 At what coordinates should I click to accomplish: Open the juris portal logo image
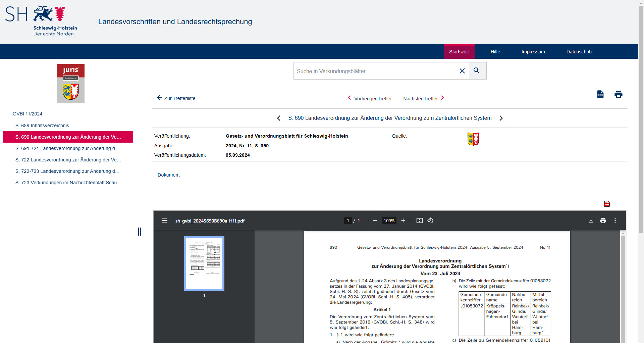[71, 84]
